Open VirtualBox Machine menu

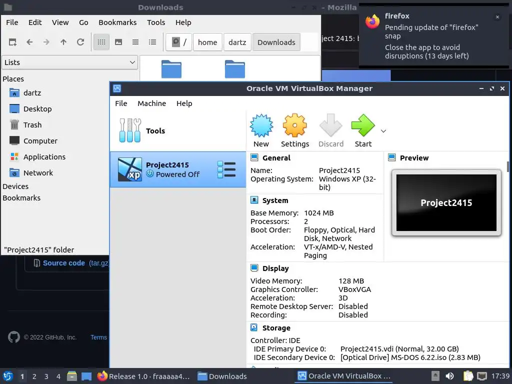click(x=152, y=103)
